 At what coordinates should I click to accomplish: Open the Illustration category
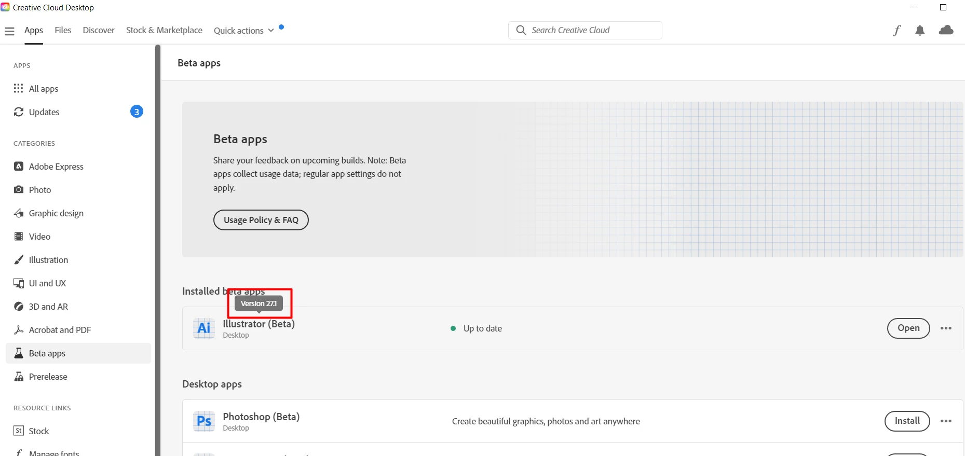(78, 260)
